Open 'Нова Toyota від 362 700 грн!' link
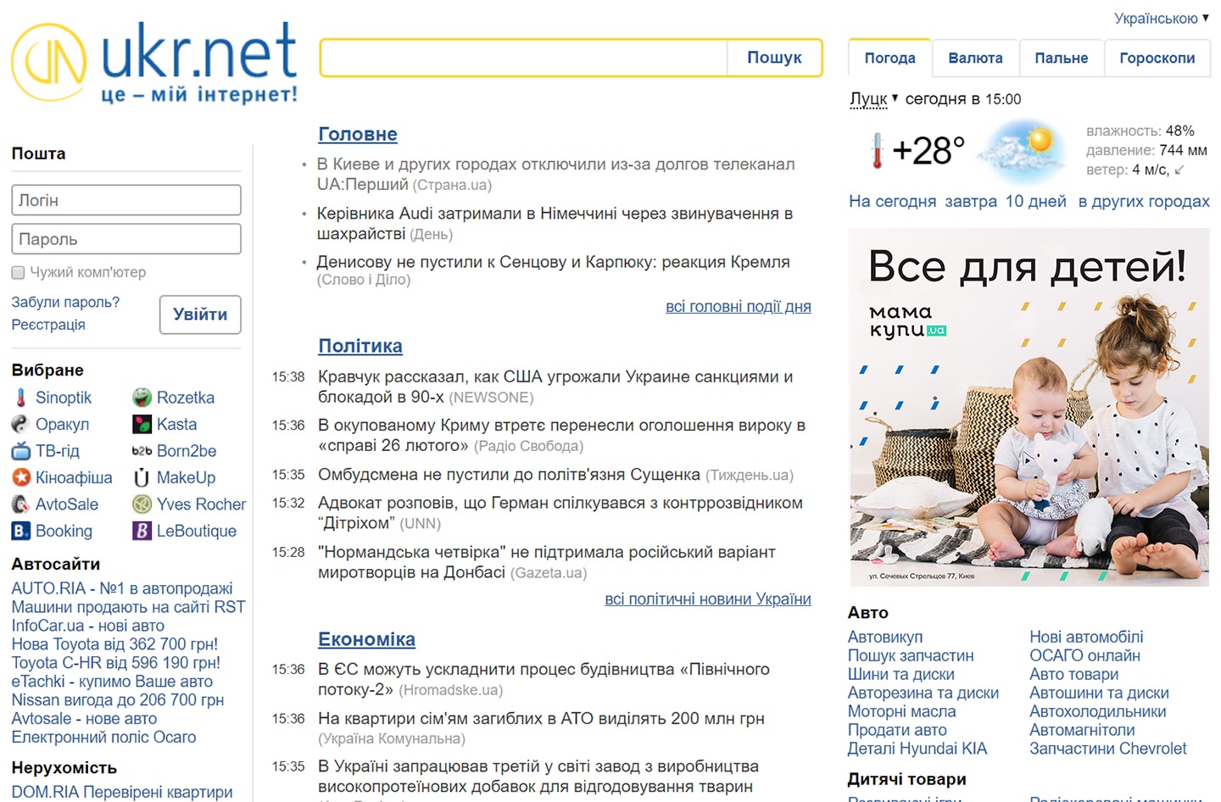The image size is (1221, 802). coord(114,644)
